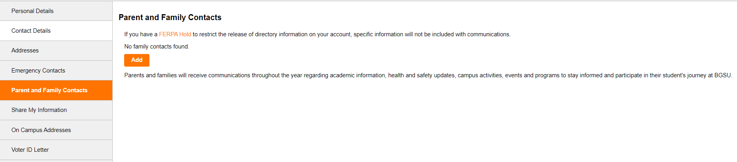Image resolution: width=737 pixels, height=162 pixels.
Task: Open the Voter ID Letter page
Action: [30, 150]
